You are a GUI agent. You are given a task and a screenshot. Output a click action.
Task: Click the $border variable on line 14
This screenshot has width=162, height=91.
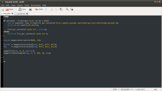point(7,44)
